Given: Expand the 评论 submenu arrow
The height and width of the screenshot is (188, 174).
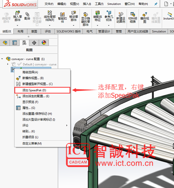Looking at the screenshot, I should coord(67,125).
